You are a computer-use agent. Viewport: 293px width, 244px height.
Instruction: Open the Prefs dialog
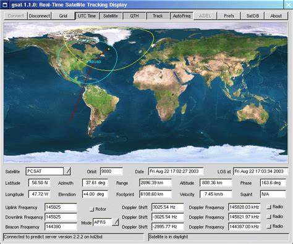[229, 16]
